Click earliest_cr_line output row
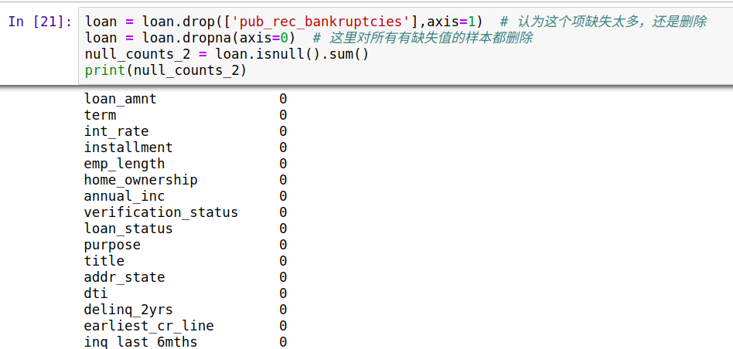 point(186,326)
